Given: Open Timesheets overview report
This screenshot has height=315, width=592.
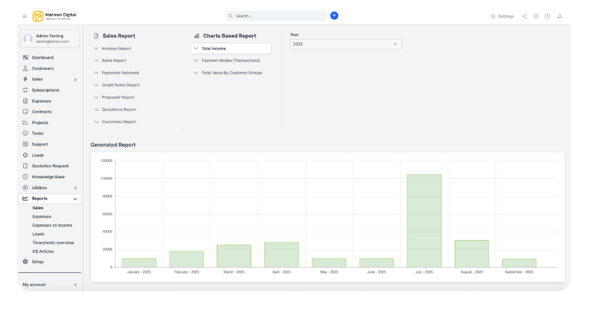Looking at the screenshot, I should pyautogui.click(x=54, y=243).
